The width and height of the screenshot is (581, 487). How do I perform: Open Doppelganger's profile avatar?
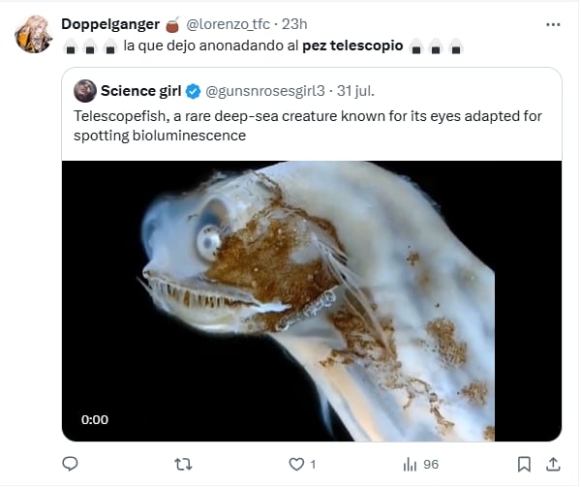33,36
